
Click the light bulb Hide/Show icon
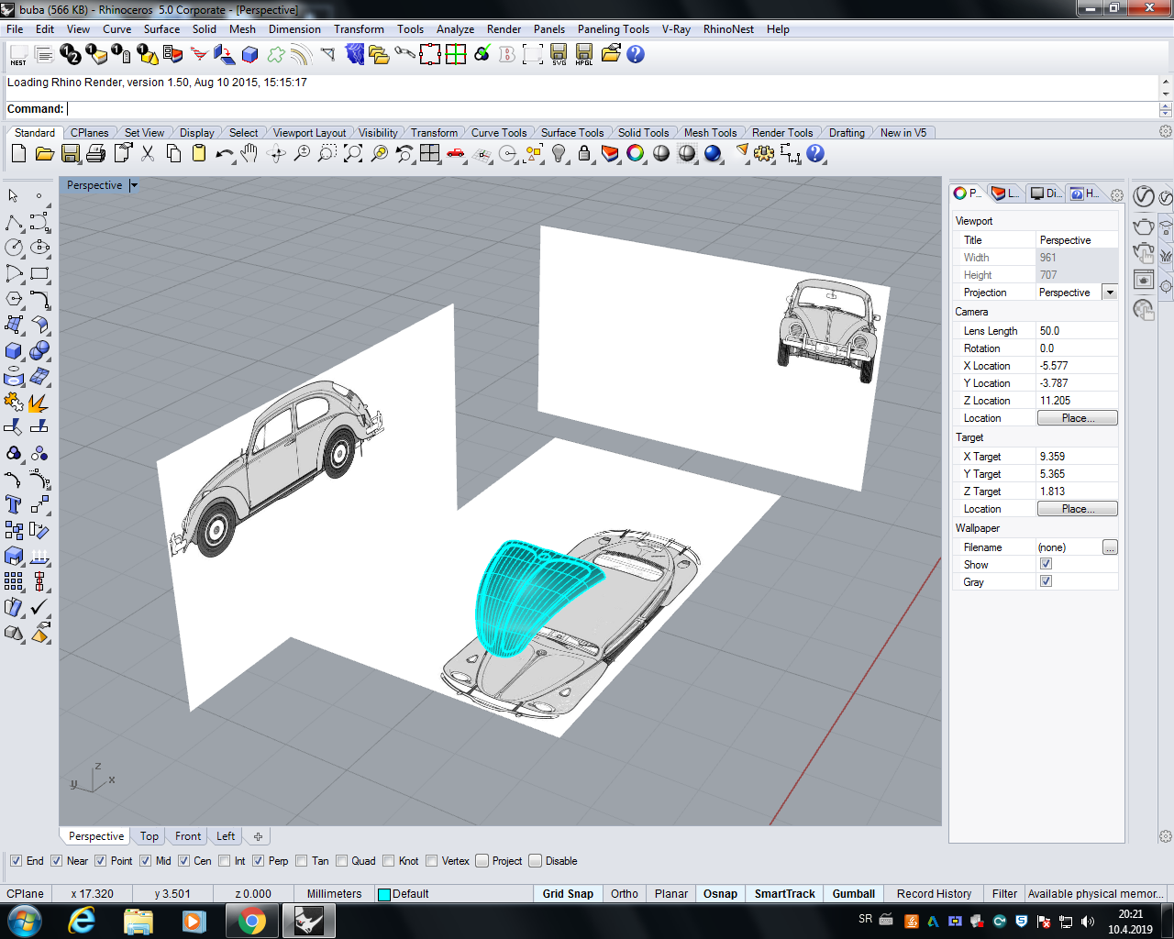coord(559,154)
